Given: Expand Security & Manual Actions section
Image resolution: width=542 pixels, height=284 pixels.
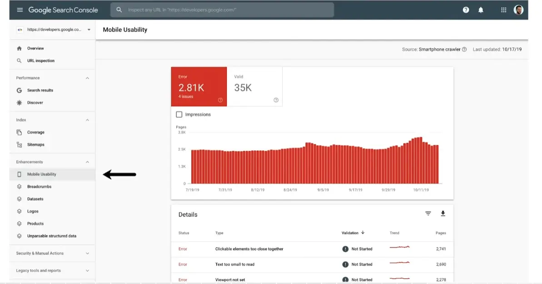Looking at the screenshot, I should pos(87,254).
